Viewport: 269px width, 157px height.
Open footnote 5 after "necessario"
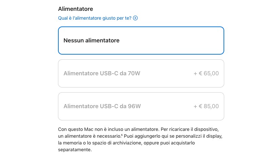122,135
